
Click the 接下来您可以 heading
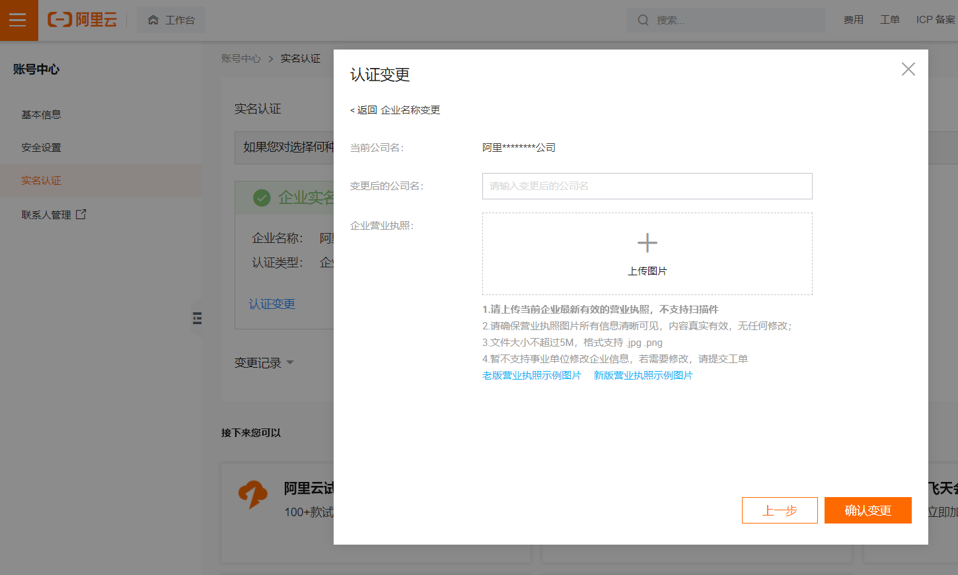[x=251, y=432]
